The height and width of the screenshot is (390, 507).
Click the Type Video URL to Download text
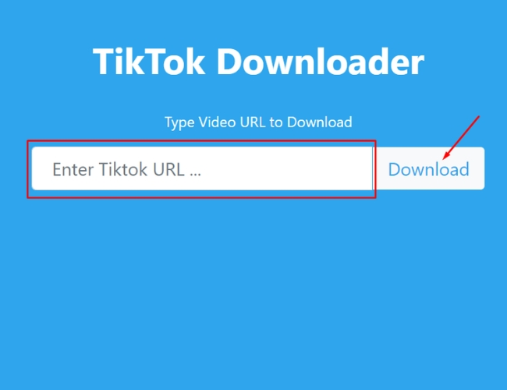coord(258,122)
